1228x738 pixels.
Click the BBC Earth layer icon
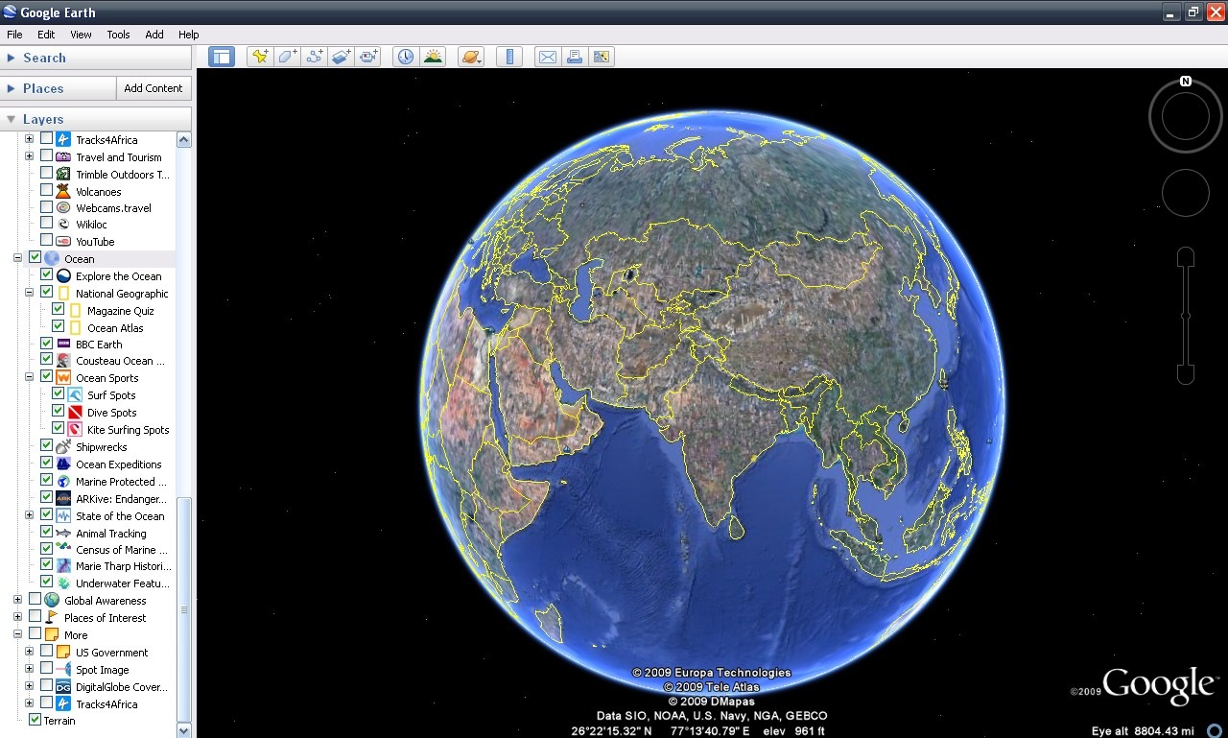point(62,344)
